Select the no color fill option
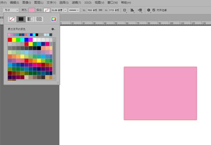 12,19
